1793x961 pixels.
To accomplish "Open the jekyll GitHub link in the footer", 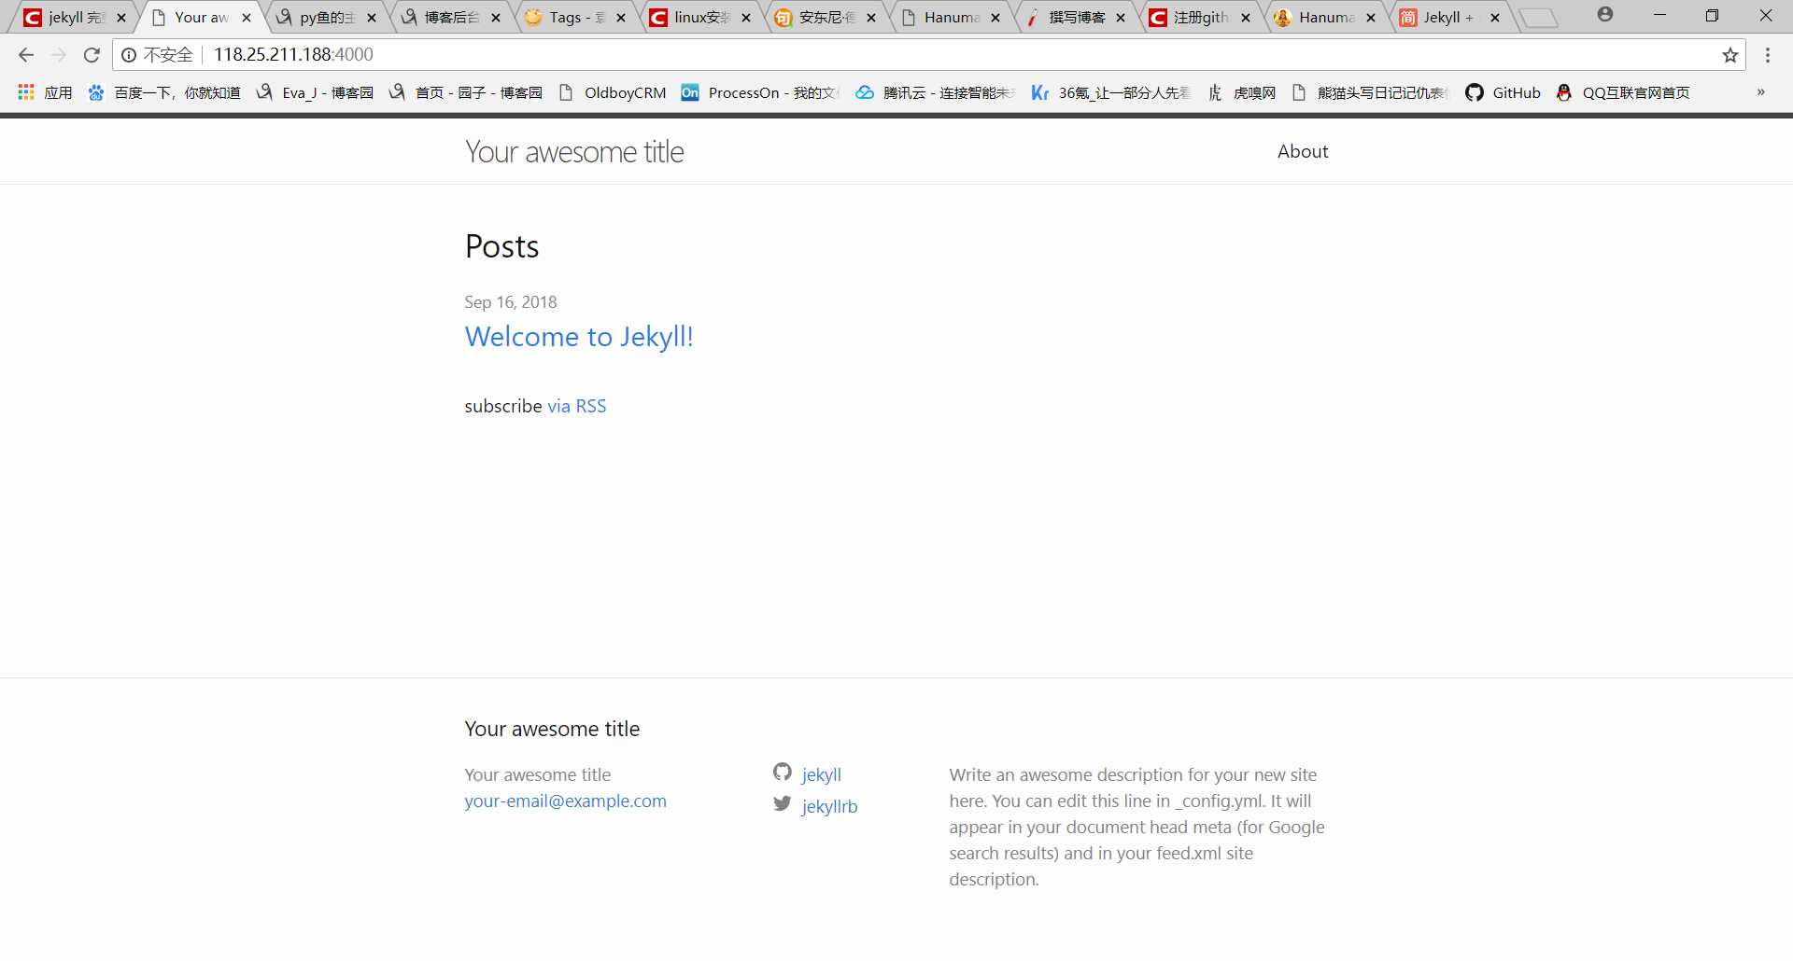I will point(821,774).
